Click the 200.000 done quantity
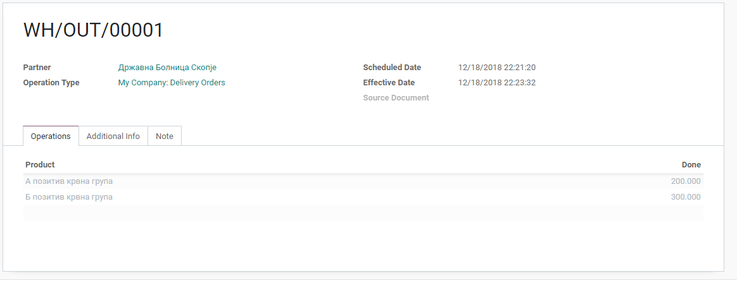Image resolution: width=737 pixels, height=290 pixels. 685,181
